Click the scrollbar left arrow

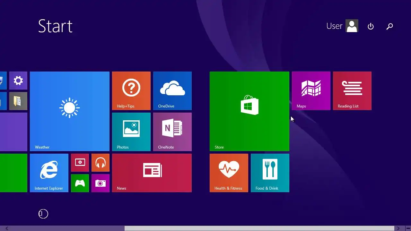(6, 228)
